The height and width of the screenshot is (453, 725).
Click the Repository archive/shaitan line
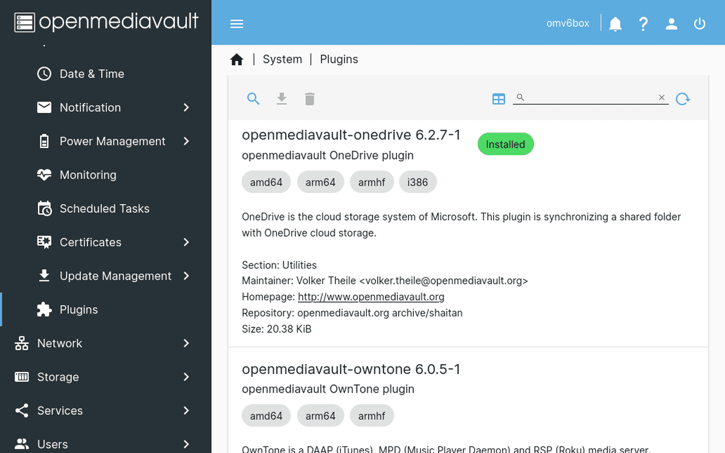pos(352,313)
